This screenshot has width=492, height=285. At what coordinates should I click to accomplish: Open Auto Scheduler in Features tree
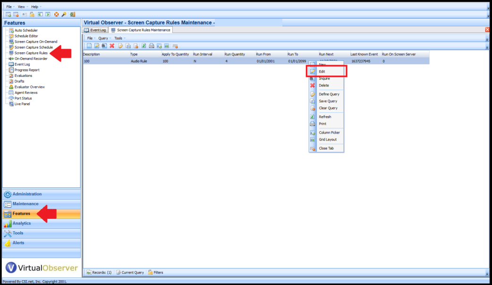pos(26,30)
